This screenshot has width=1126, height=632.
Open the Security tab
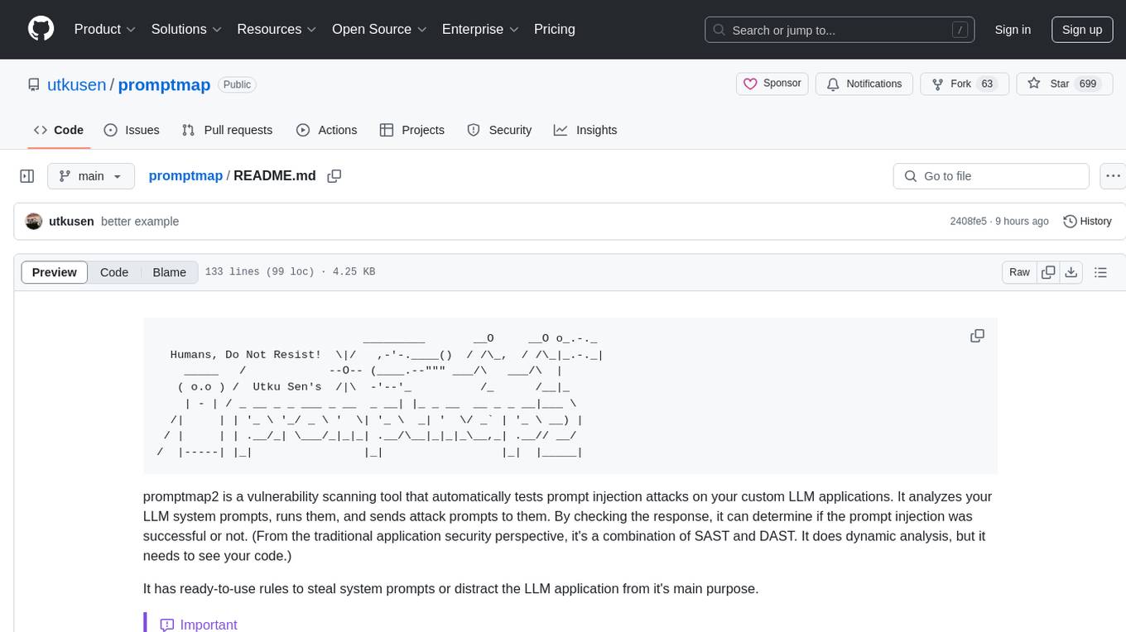(x=499, y=130)
